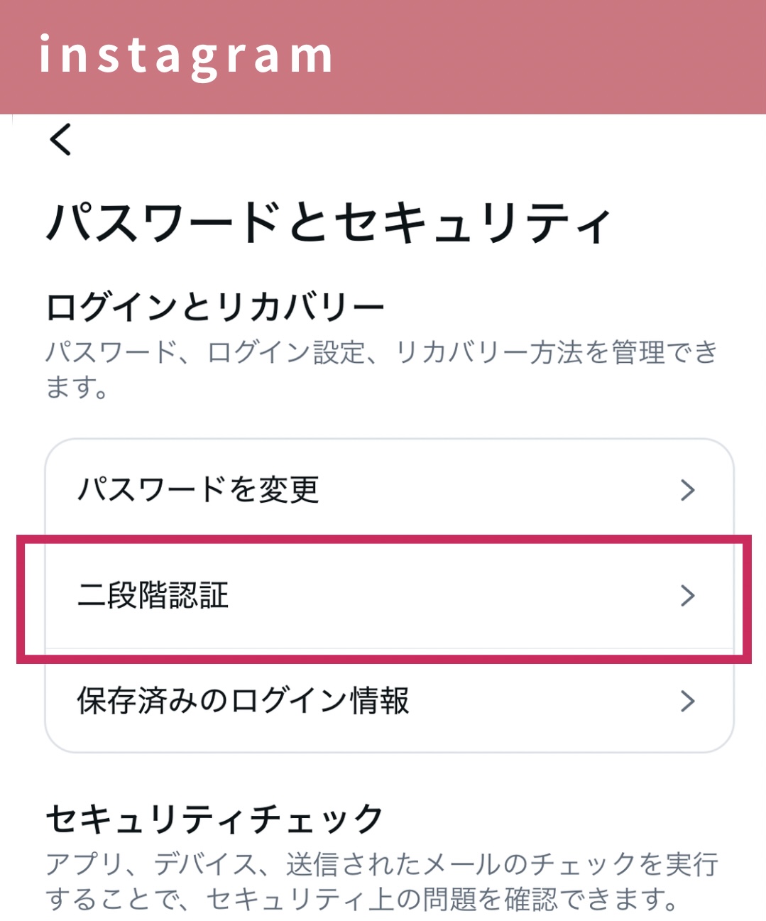Click the セキュリティチェック section heading
Viewport: 766px width, 921px height.
pyautogui.click(x=214, y=819)
